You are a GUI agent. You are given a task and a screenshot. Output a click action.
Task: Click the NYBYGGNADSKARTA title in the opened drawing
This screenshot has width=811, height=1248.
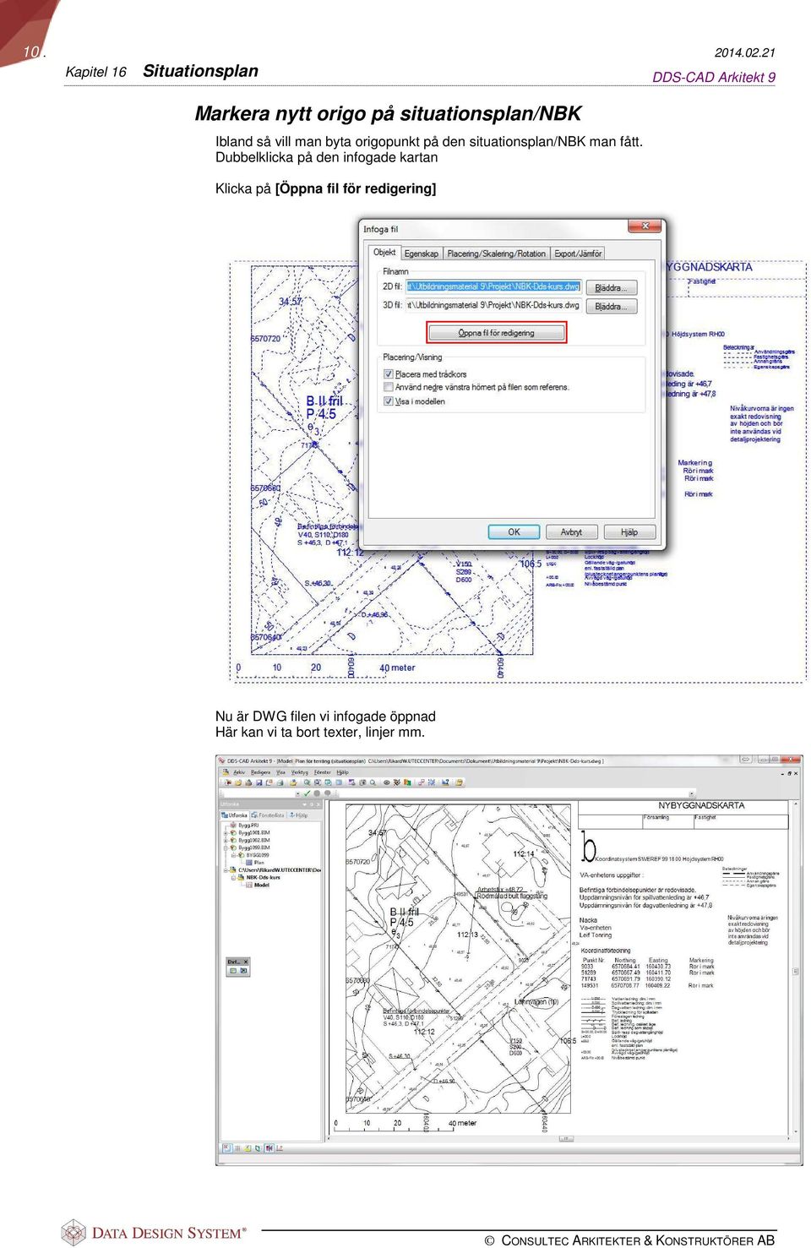click(x=701, y=805)
